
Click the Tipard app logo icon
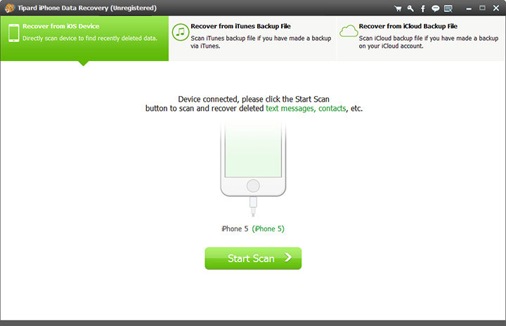tap(10, 8)
